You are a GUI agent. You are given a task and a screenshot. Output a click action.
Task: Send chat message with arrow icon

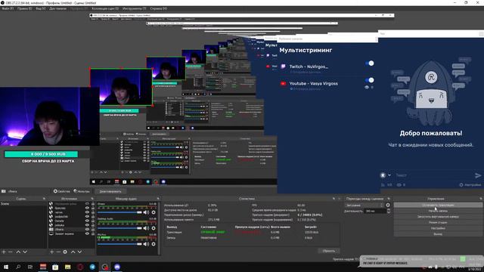478,175
